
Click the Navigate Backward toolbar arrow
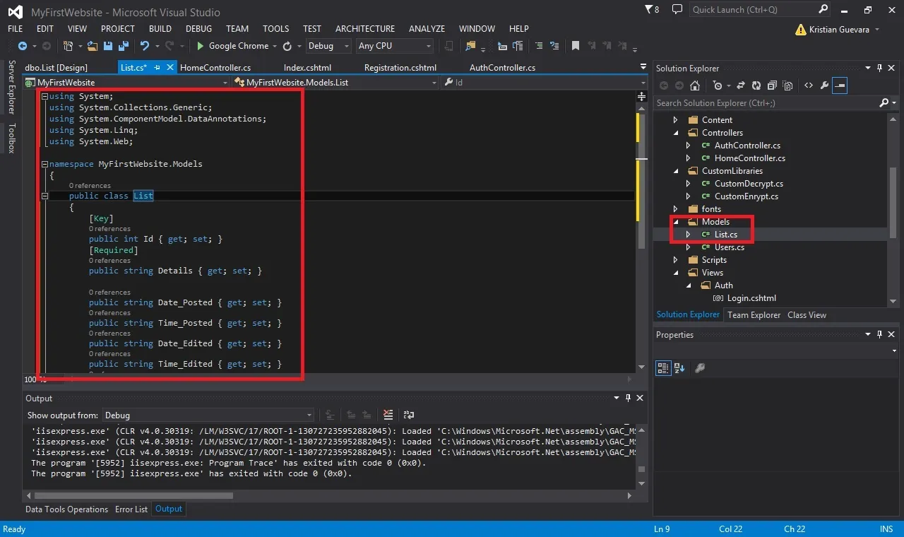23,46
